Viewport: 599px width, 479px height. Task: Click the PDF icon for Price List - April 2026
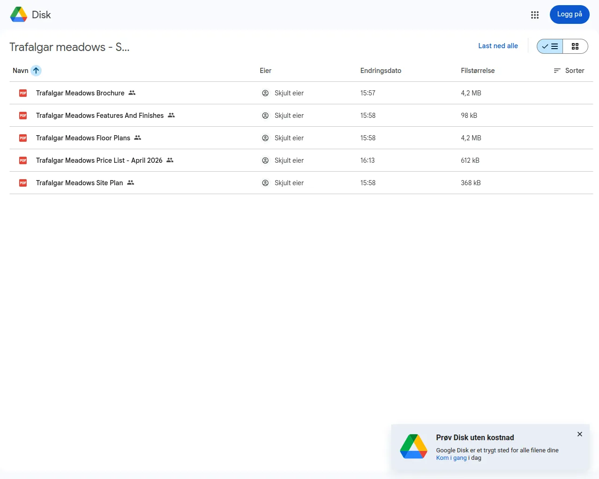tap(22, 160)
